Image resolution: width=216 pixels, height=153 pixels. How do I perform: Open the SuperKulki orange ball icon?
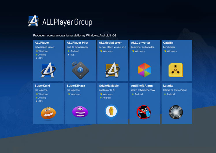point(48,113)
